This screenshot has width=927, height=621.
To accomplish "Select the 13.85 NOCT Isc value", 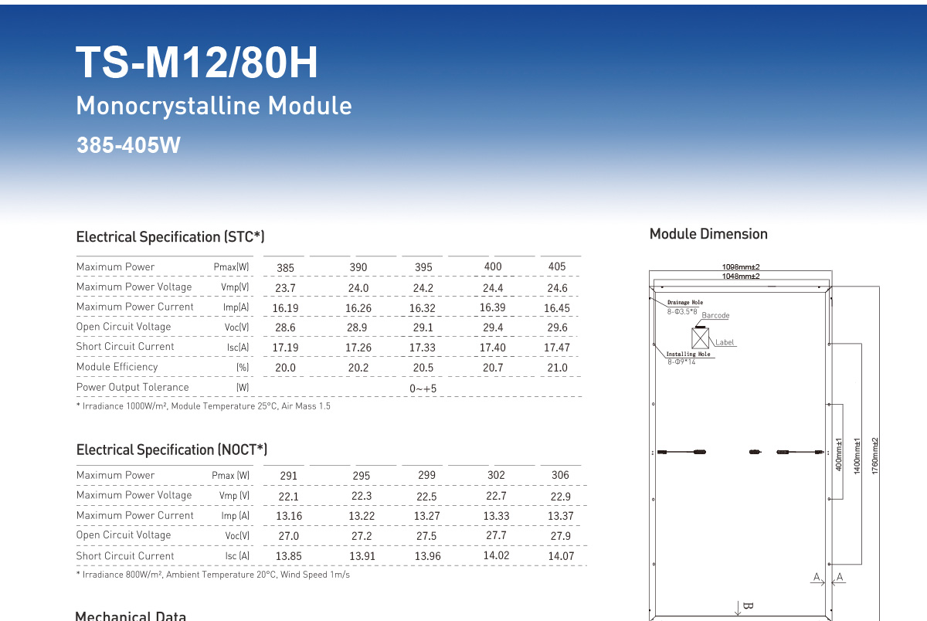I will point(289,556).
